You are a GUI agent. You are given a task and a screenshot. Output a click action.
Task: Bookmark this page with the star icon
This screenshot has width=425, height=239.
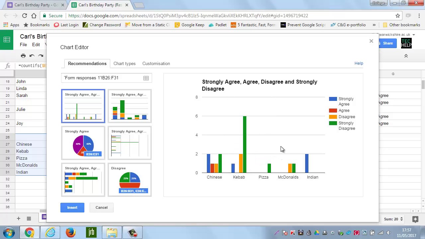[398, 16]
